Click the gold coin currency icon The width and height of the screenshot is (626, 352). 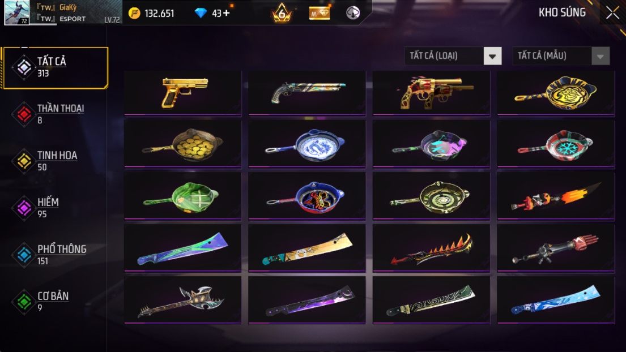coord(134,13)
